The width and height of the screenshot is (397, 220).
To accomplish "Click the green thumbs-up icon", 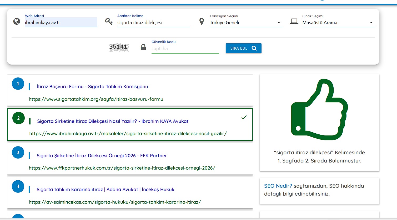I will pyautogui.click(x=319, y=109).
